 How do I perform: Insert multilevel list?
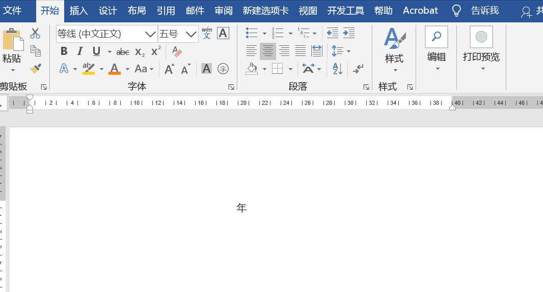click(x=304, y=33)
